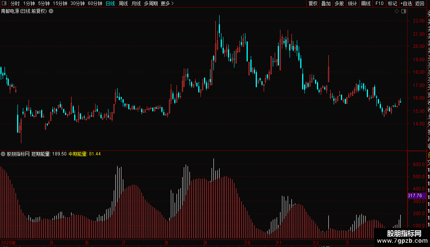This screenshot has width=430, height=247.
Task: Open the 复权 adjustment menu
Action: (313, 3)
